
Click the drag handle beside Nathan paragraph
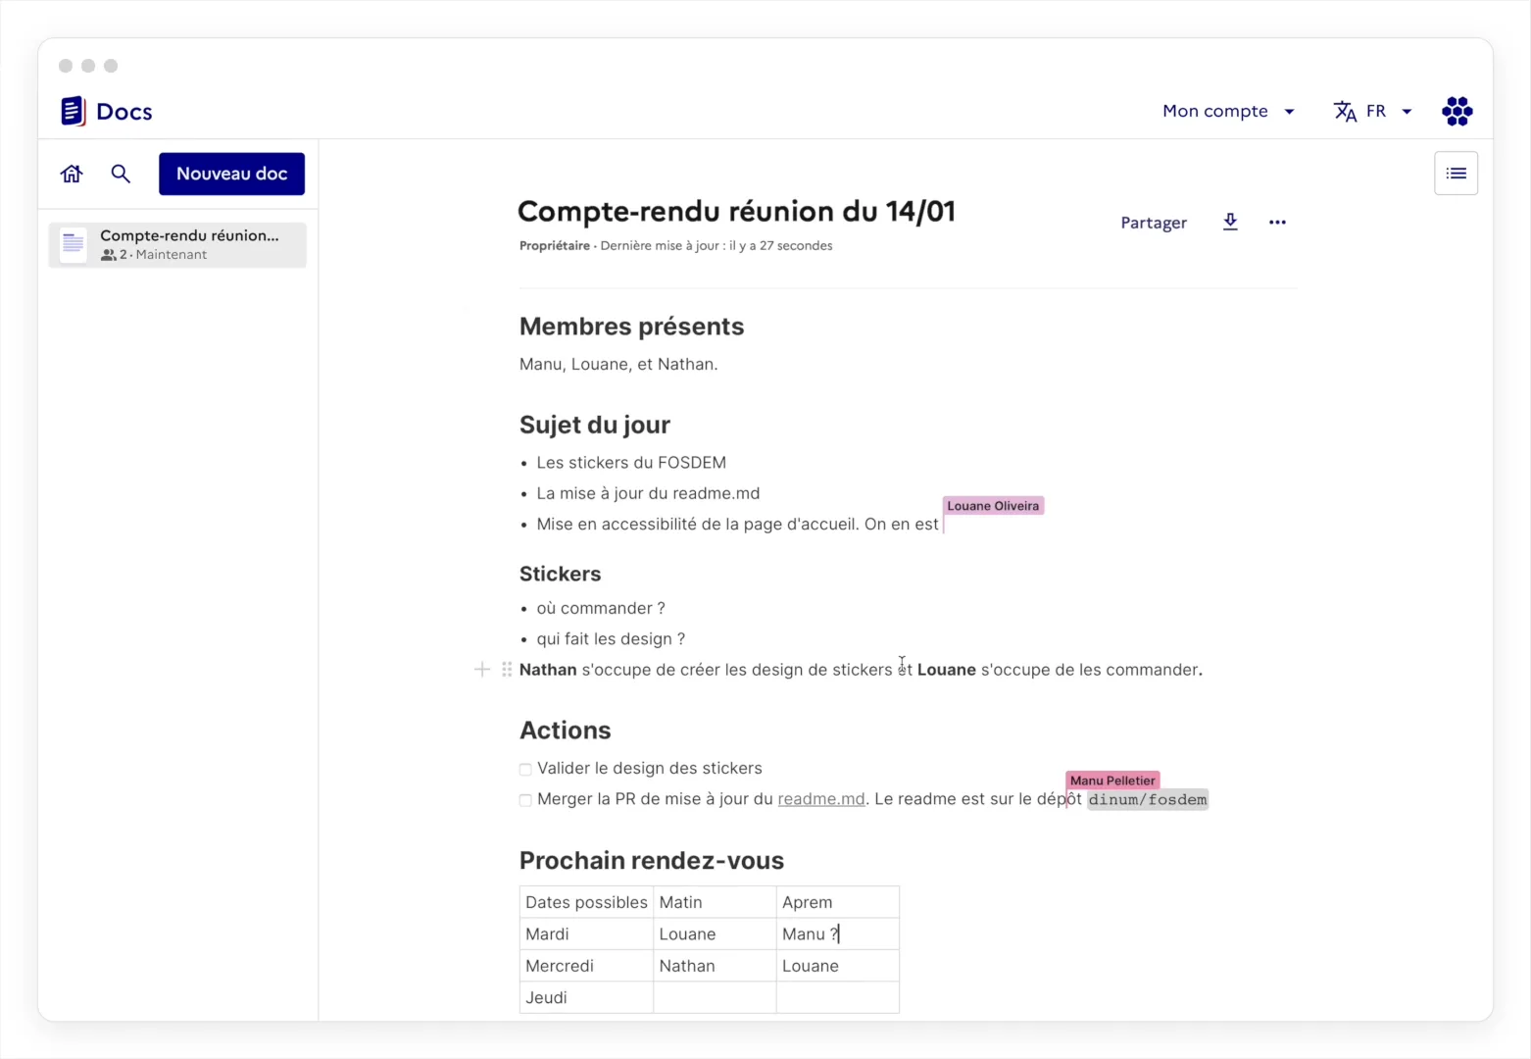click(507, 670)
